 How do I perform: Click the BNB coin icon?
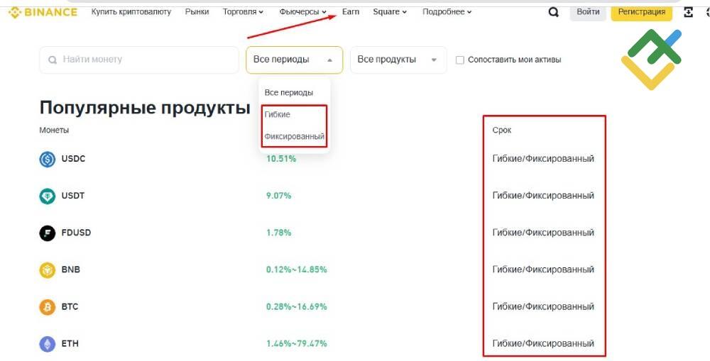(47, 270)
